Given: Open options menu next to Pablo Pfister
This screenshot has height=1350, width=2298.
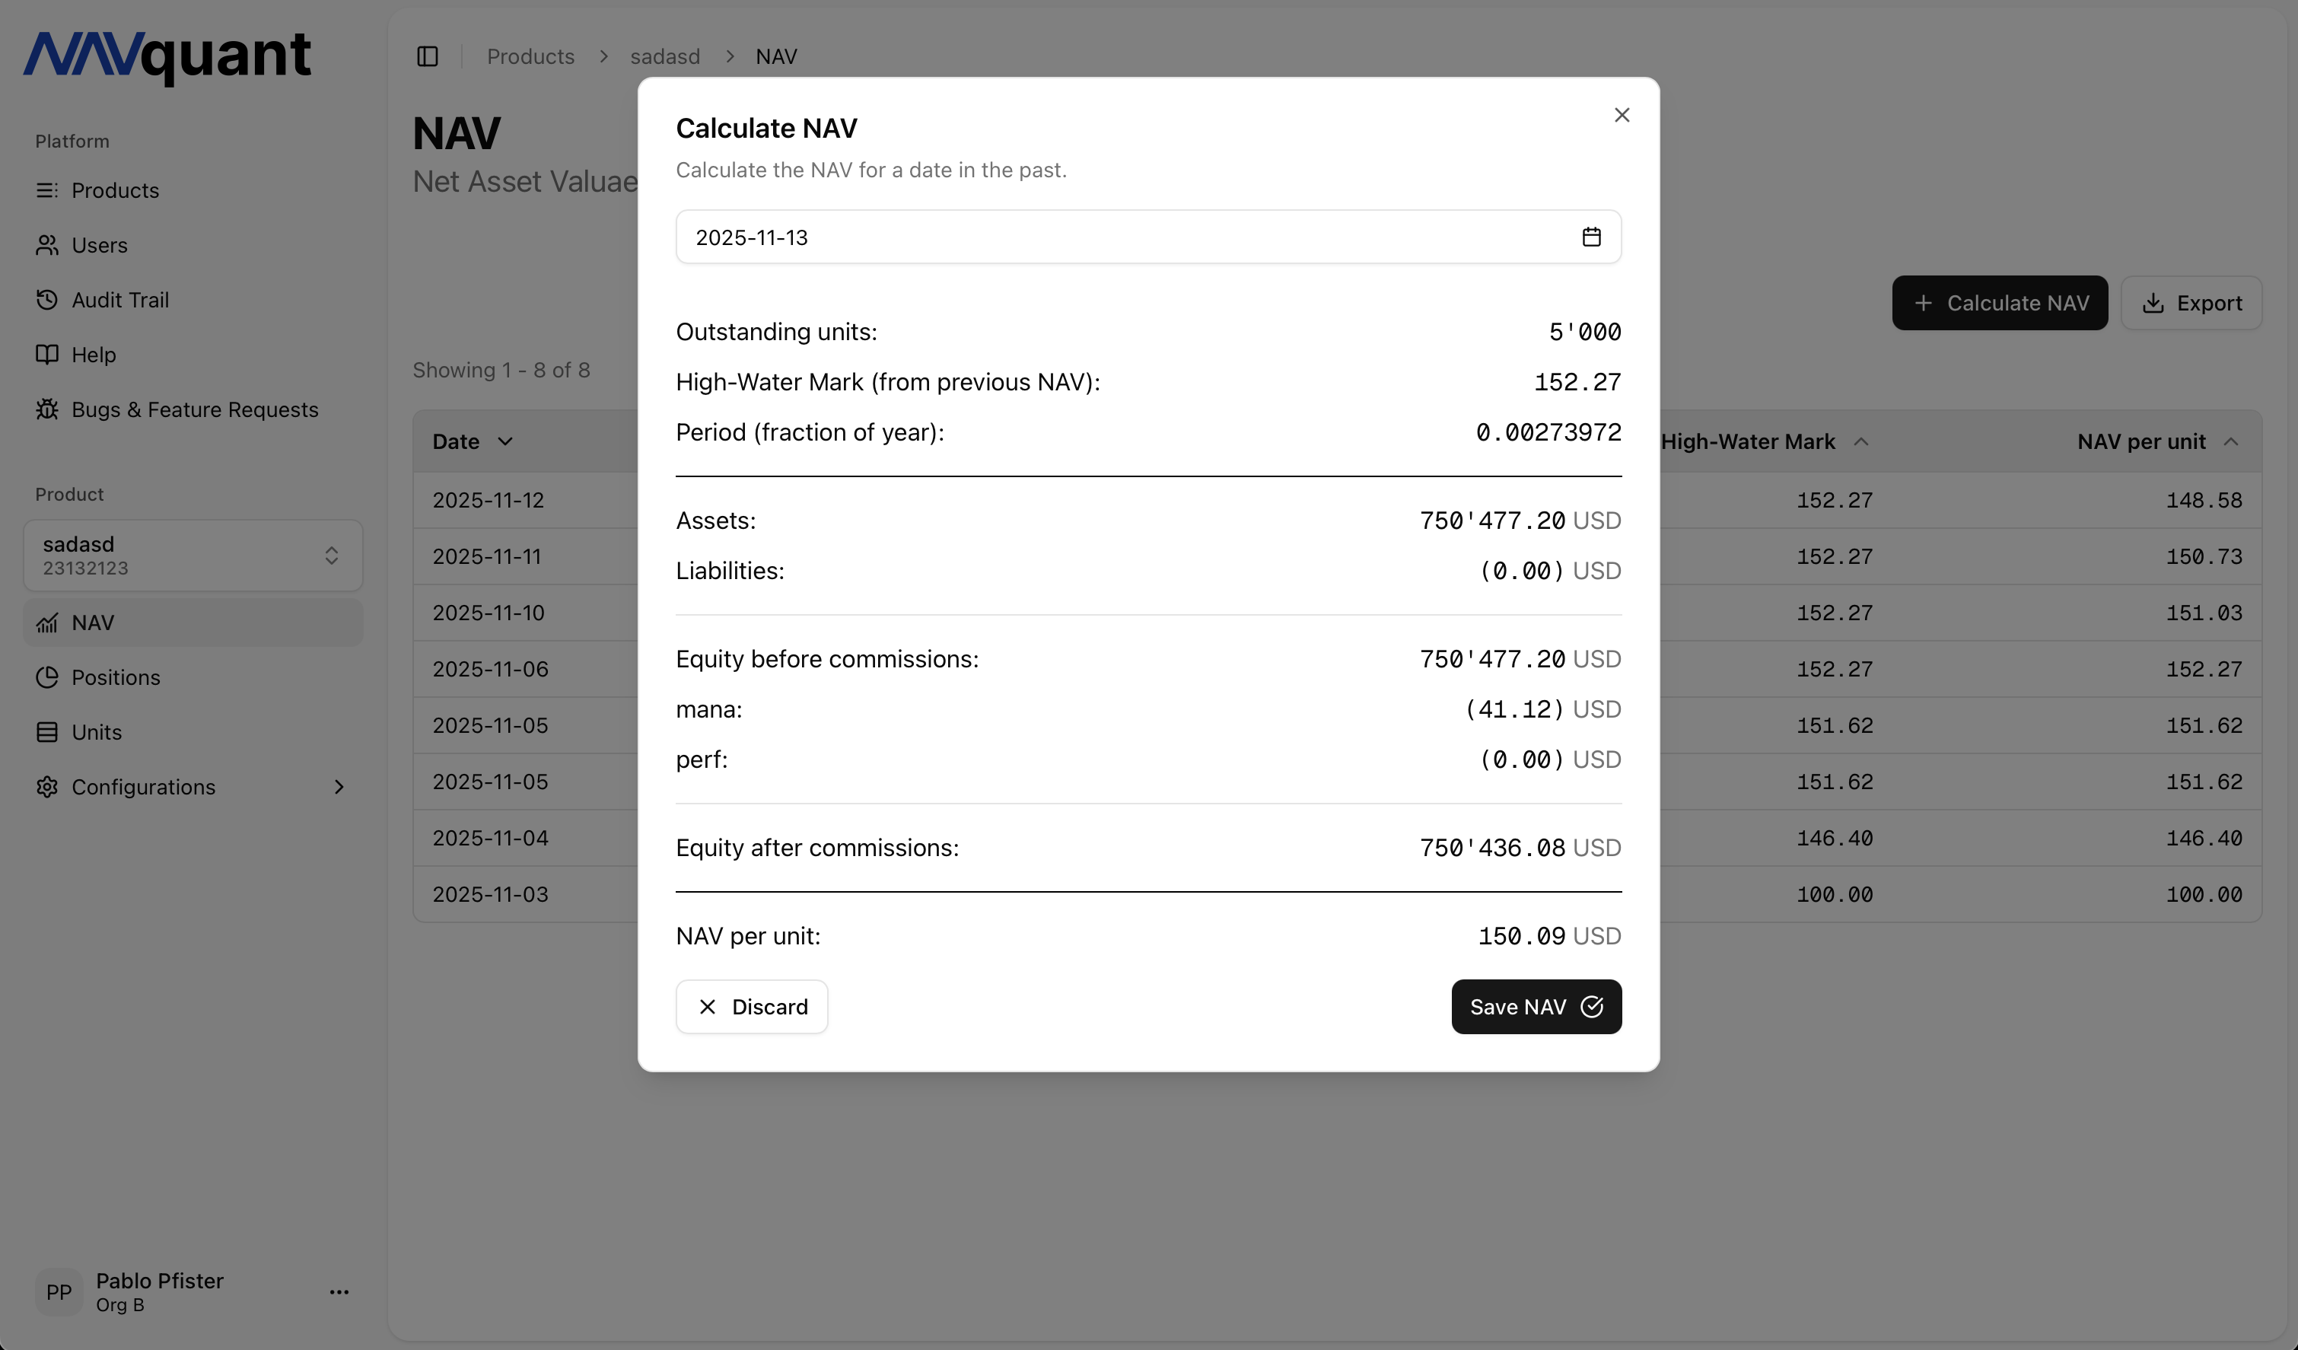Looking at the screenshot, I should [339, 1291].
